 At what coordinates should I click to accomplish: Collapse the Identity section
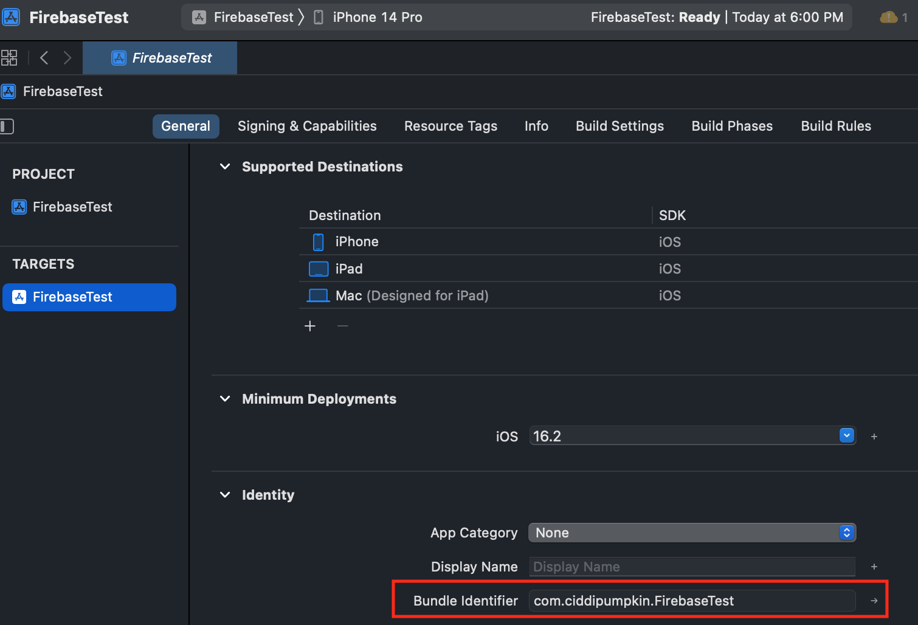225,495
